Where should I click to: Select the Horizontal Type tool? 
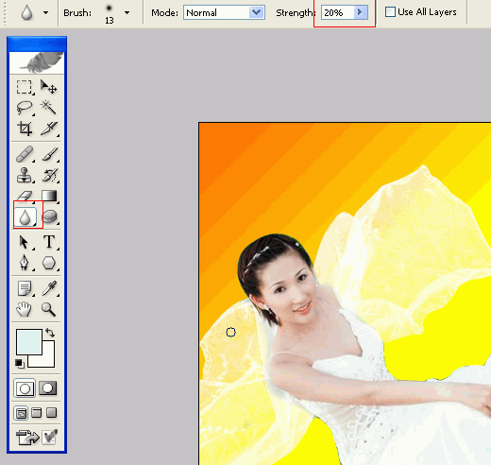pos(49,242)
